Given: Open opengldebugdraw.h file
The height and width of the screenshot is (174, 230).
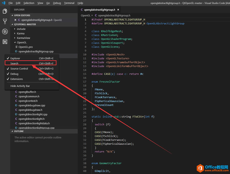Looking at the screenshot, I should click(30, 110).
